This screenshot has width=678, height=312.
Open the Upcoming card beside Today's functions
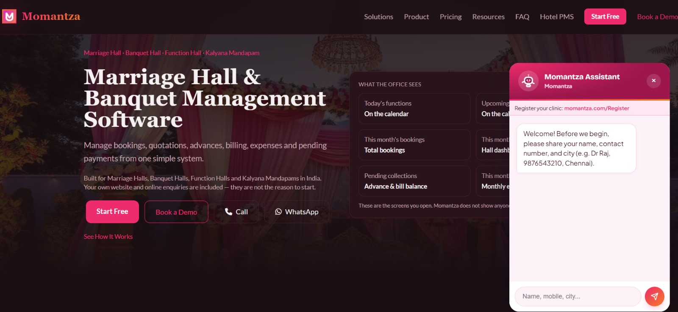493,109
